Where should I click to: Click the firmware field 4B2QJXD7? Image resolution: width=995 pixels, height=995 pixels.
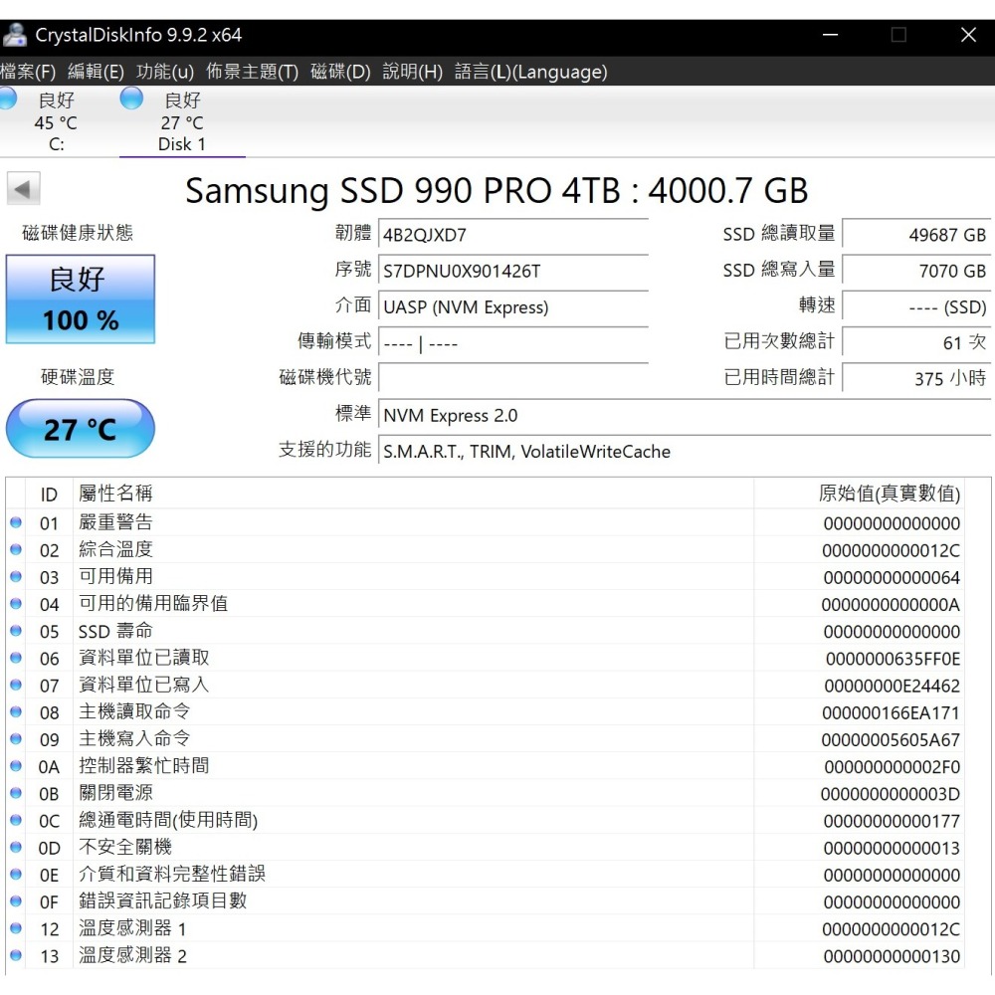(512, 234)
